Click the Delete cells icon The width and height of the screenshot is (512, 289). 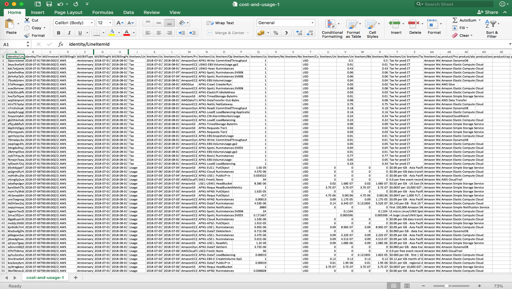[x=414, y=24]
